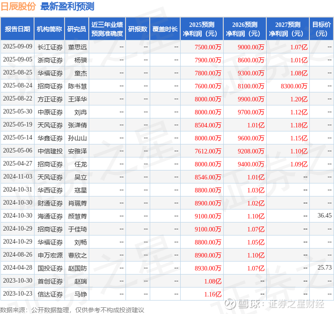Click 9600.00万 forecast value
334x314 pixels.
click(x=251, y=138)
